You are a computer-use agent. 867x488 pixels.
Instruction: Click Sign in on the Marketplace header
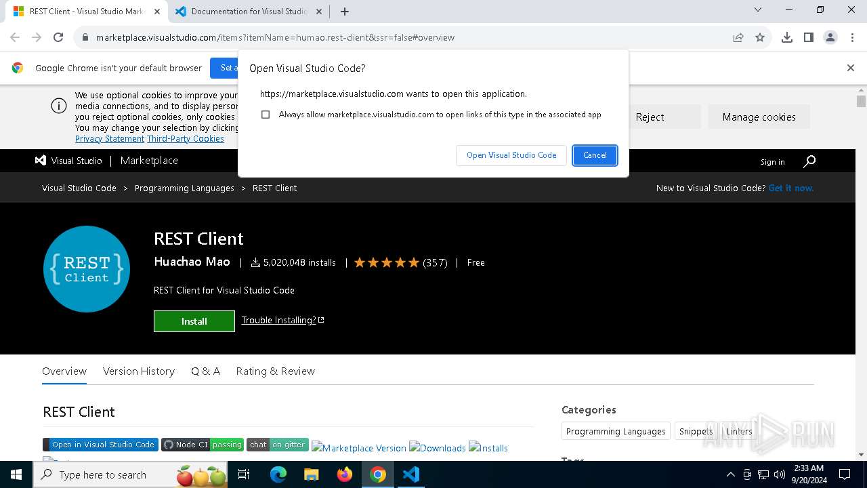coord(772,162)
